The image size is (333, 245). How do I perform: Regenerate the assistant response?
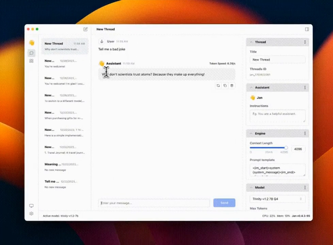218,85
